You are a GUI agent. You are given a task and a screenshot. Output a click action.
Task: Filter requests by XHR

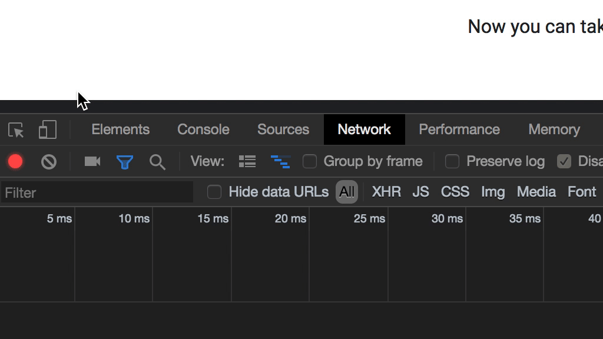[386, 191]
